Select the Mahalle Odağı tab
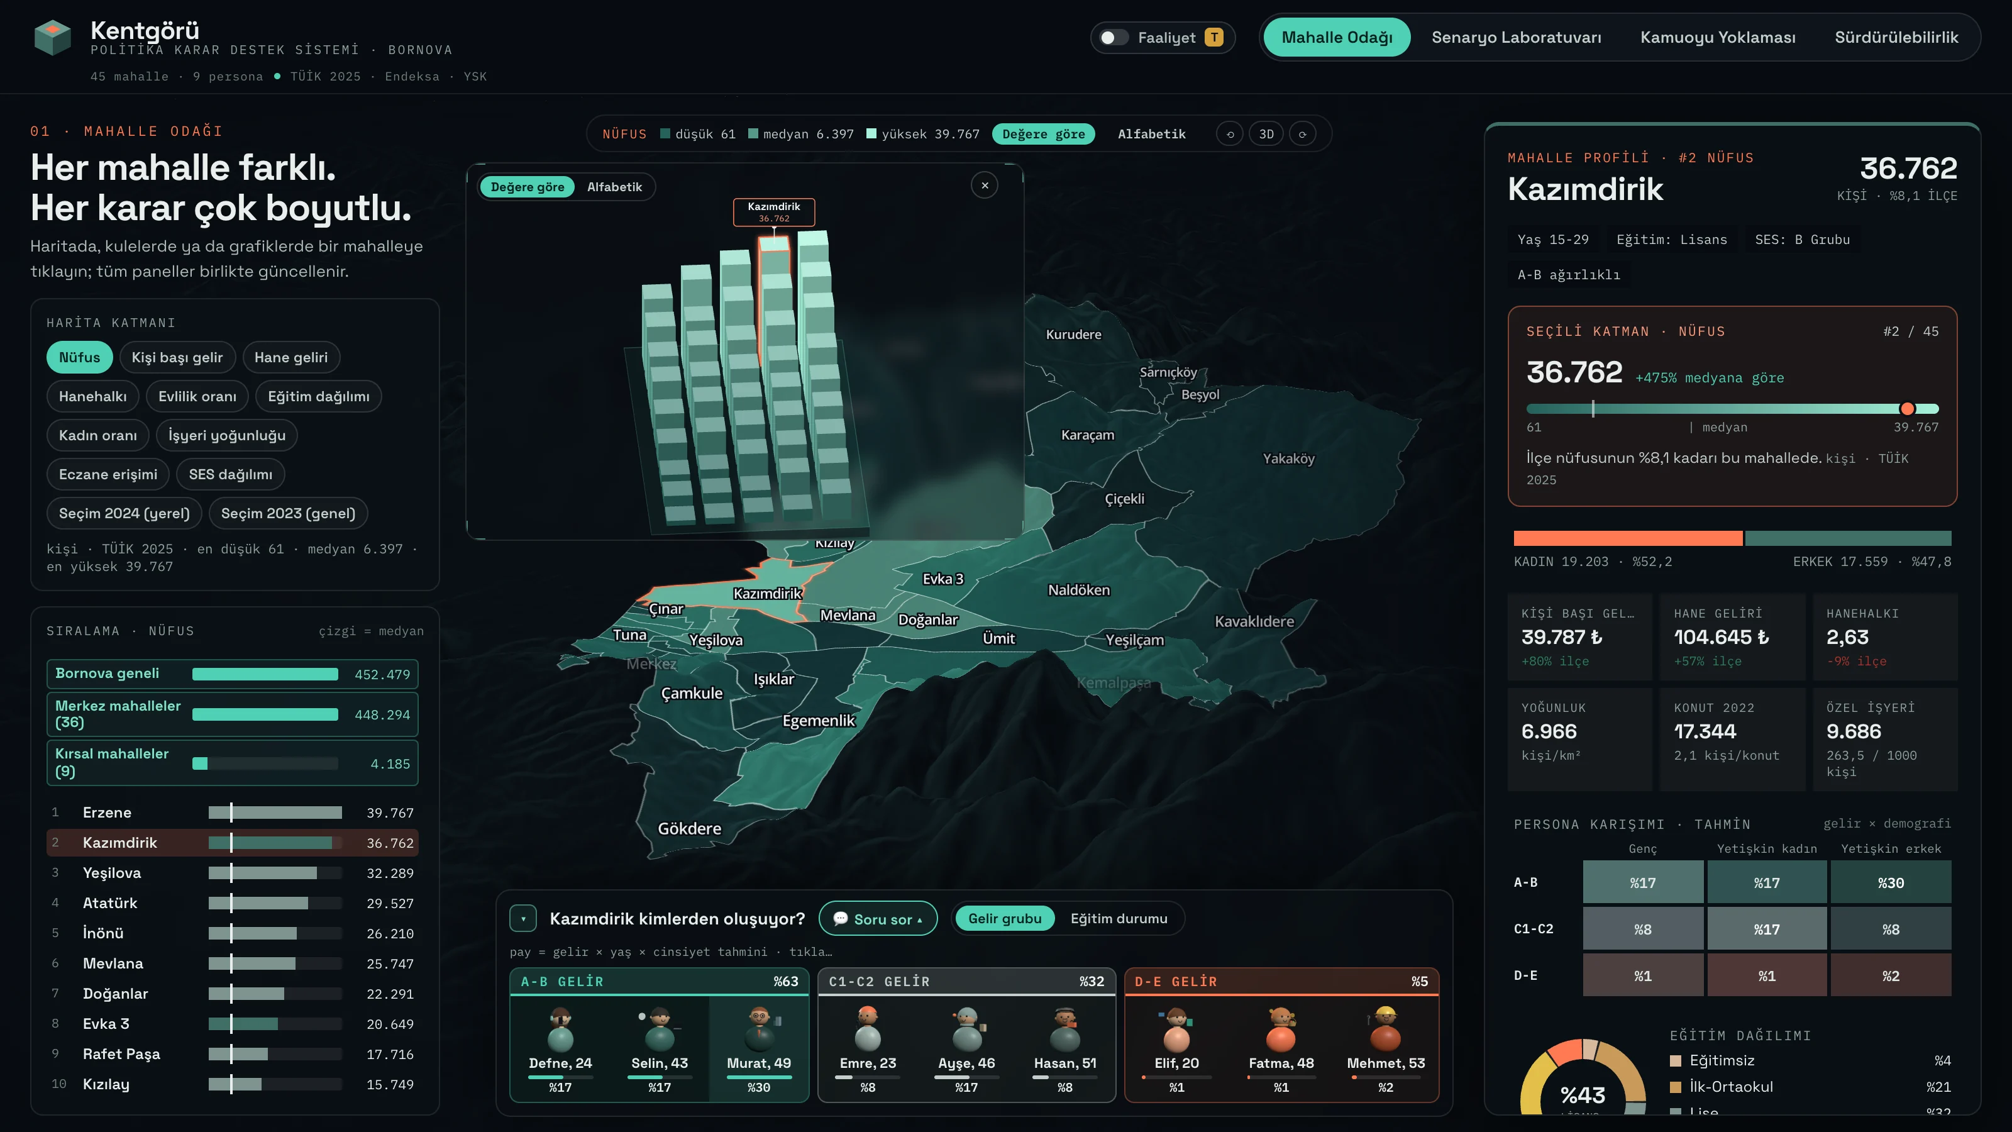2012x1132 pixels. pyautogui.click(x=1336, y=38)
